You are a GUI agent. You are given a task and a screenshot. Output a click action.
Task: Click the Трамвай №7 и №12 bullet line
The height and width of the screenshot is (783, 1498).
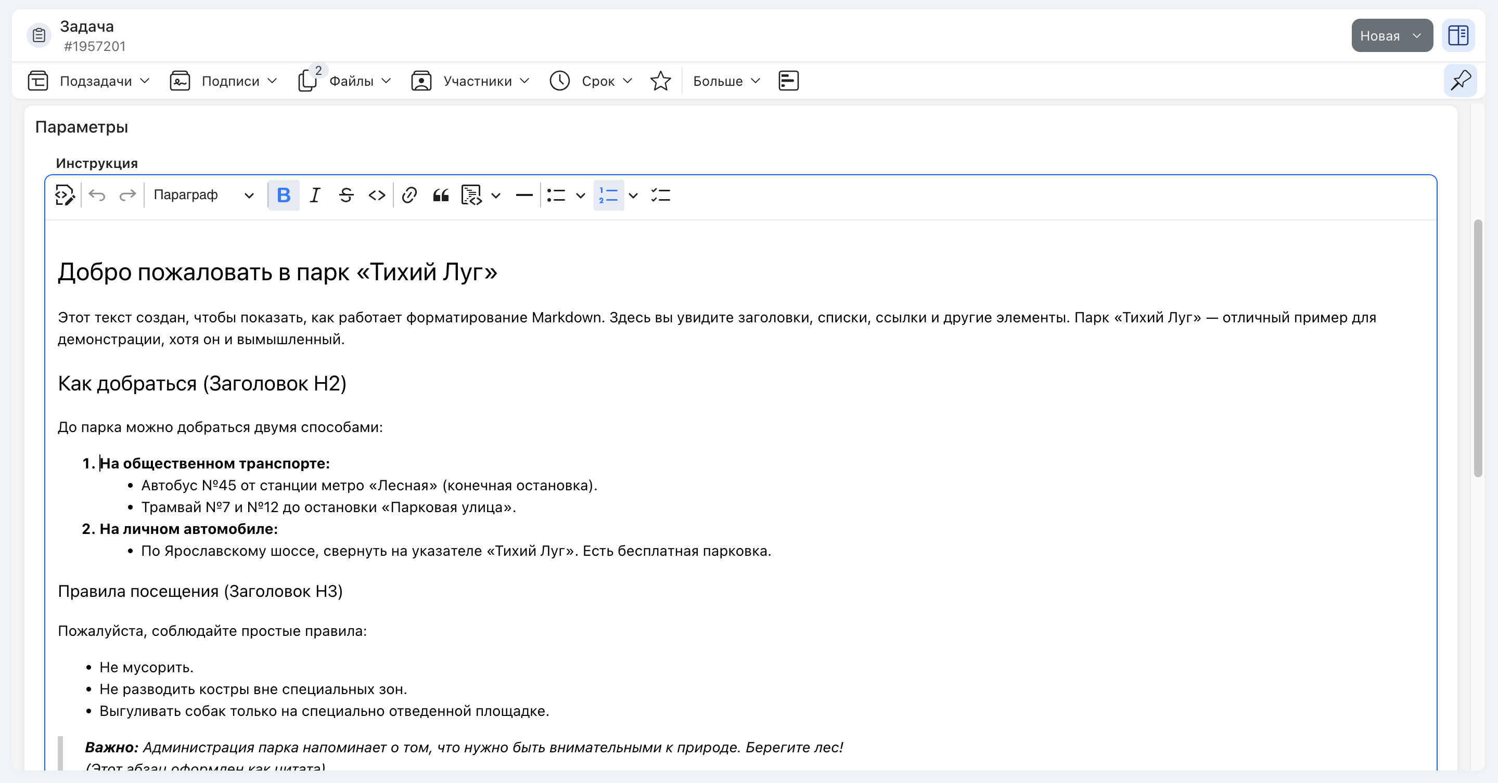(x=328, y=507)
